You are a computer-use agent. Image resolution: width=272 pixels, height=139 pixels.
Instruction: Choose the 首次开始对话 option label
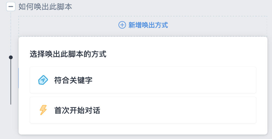coord(77,110)
